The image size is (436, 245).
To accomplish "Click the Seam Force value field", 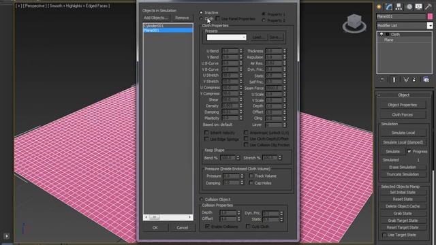I will (x=274, y=88).
